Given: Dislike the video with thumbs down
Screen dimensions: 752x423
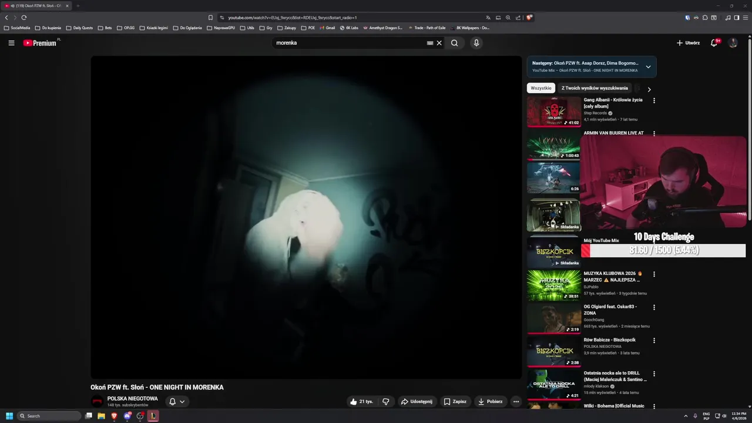Looking at the screenshot, I should tap(386, 402).
